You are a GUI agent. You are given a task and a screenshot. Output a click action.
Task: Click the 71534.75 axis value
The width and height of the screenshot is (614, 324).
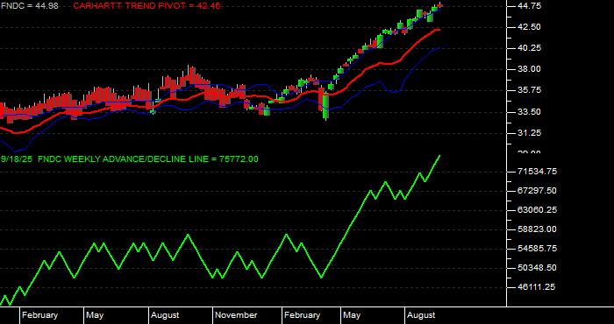pos(537,172)
